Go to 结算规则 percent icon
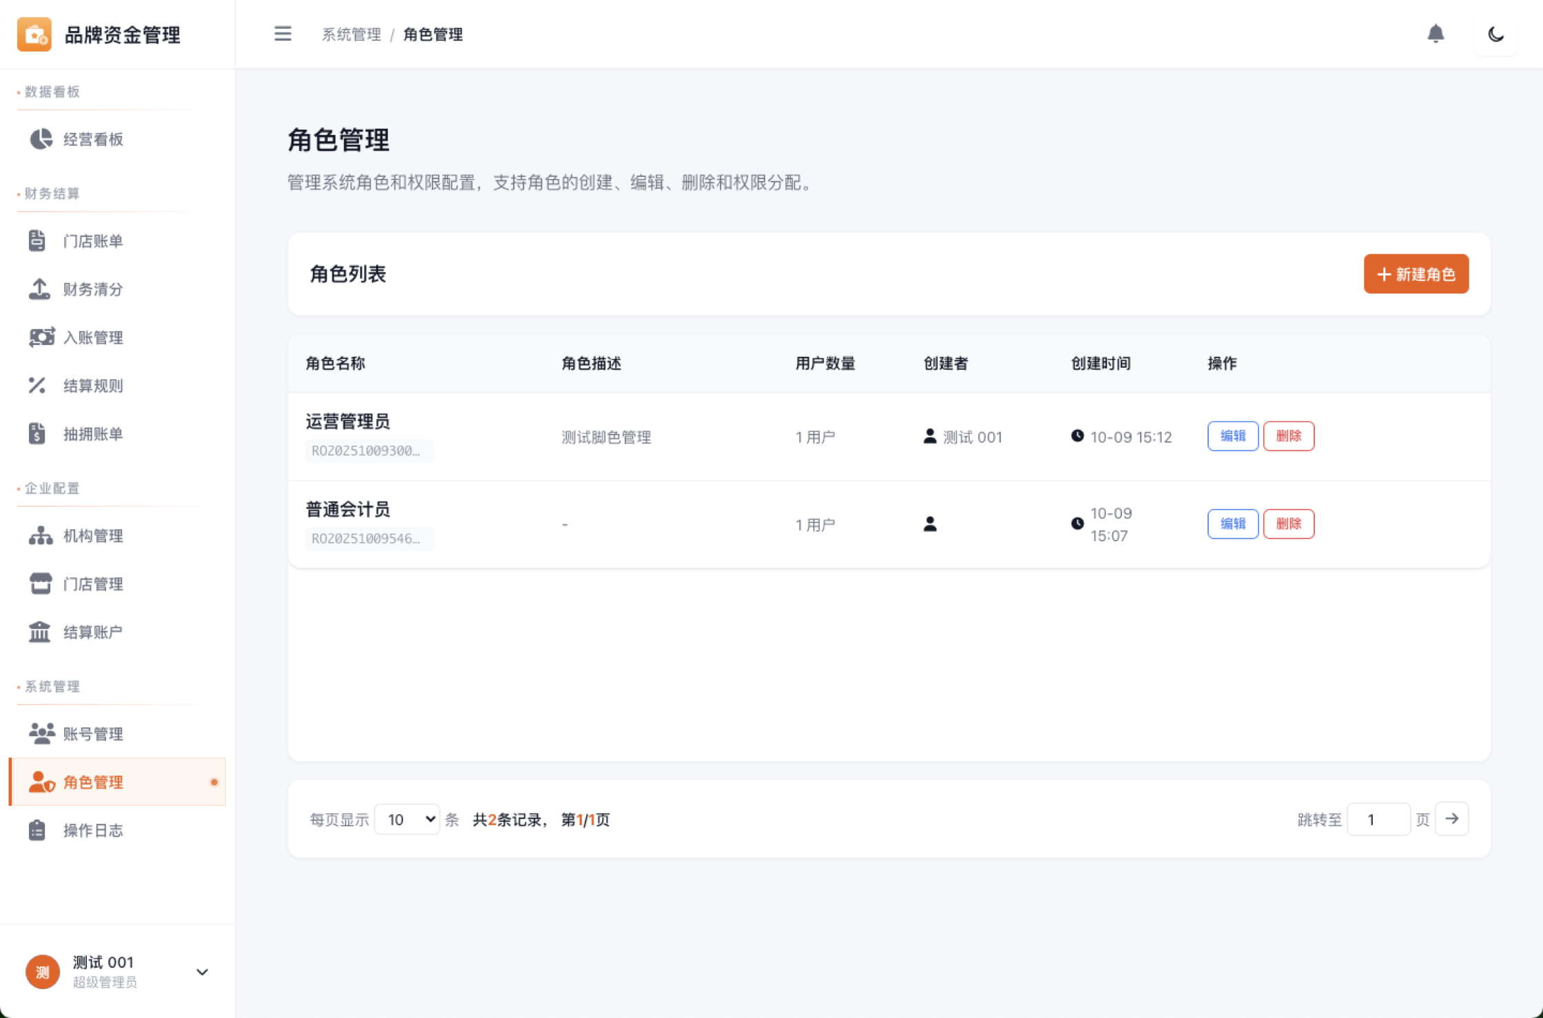 [x=37, y=386]
